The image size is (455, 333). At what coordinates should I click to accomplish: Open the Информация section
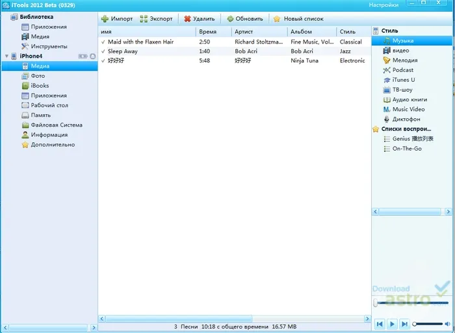45,135
